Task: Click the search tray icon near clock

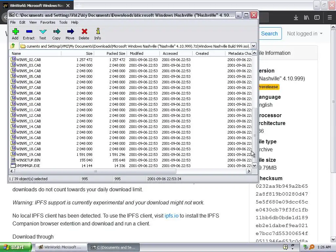Action: 312,247
